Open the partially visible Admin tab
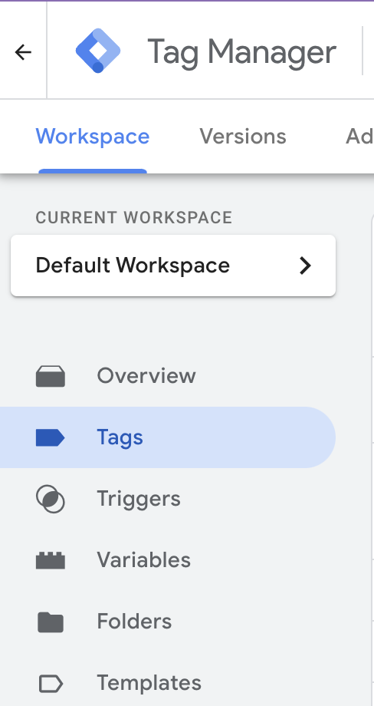 tap(359, 136)
